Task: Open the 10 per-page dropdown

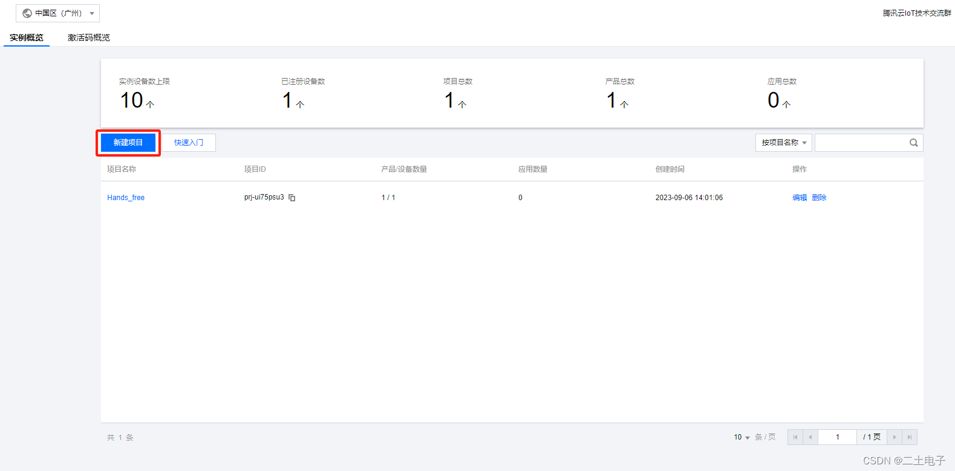Action: tap(742, 437)
